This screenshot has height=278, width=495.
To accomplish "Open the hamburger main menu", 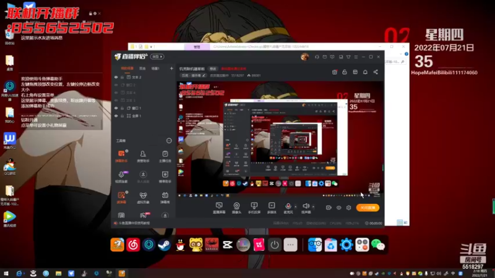I will pyautogui.click(x=356, y=57).
